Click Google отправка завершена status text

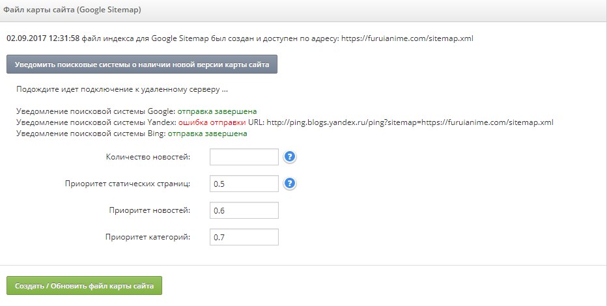tap(217, 111)
